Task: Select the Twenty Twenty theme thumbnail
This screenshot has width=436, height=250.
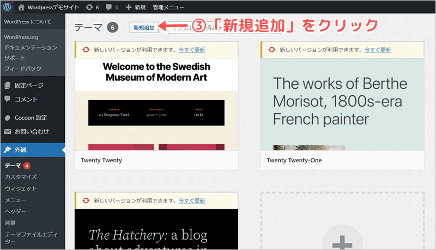Action: tap(156, 105)
